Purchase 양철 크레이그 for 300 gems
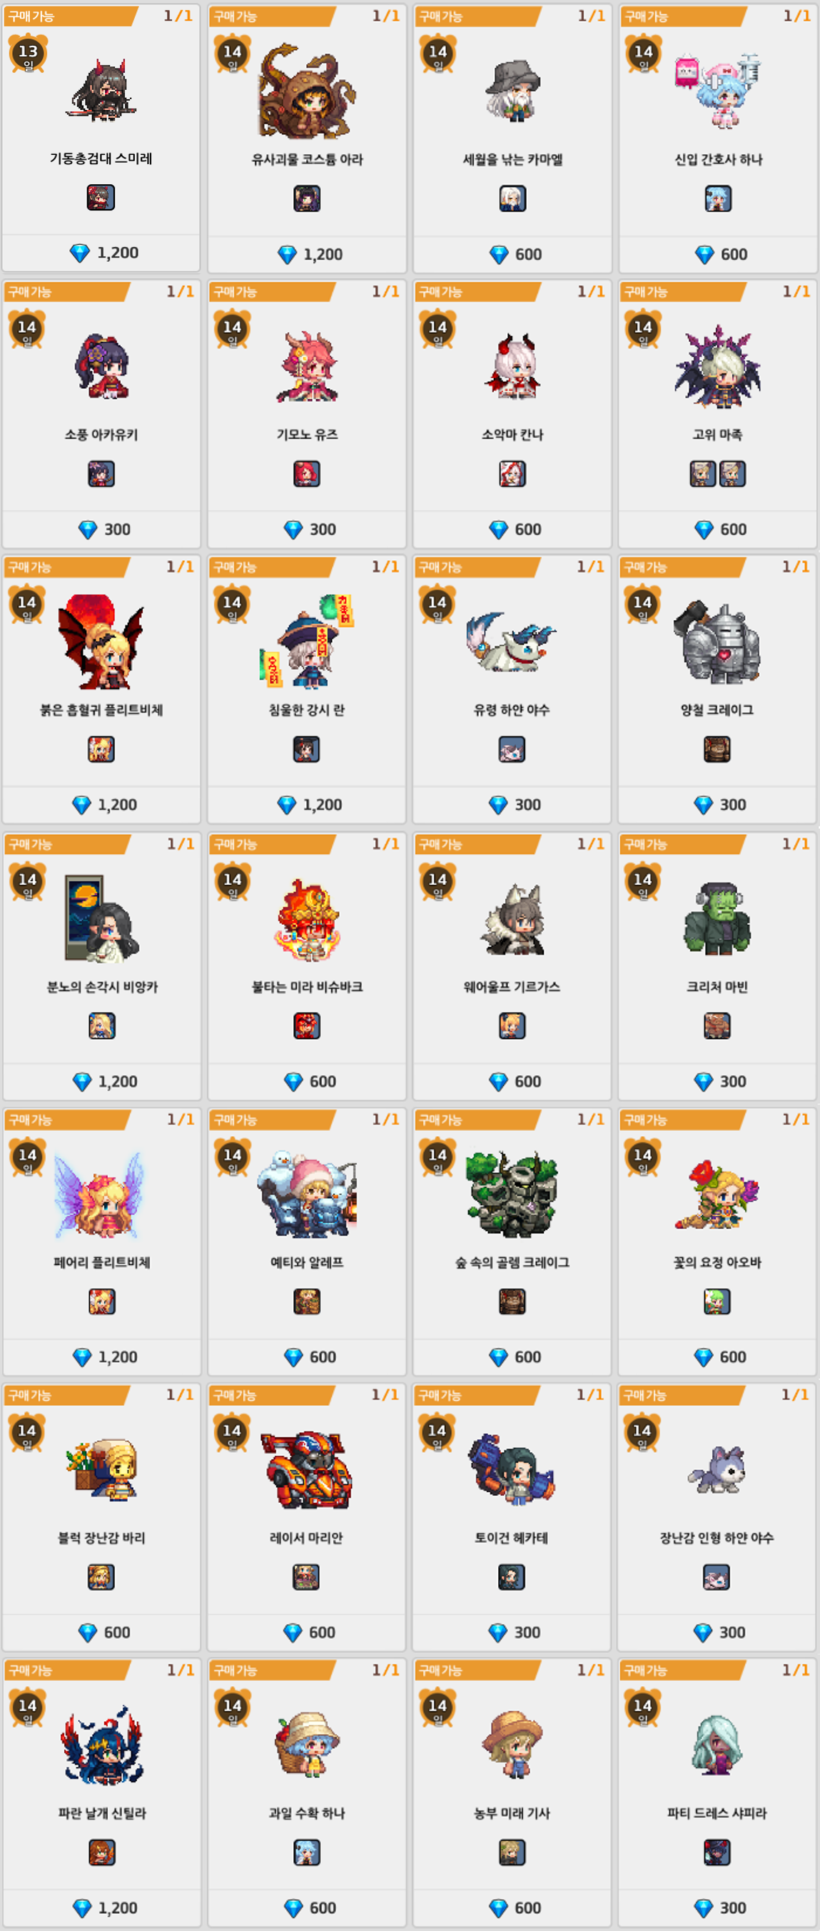The image size is (820, 1931). pos(718,804)
